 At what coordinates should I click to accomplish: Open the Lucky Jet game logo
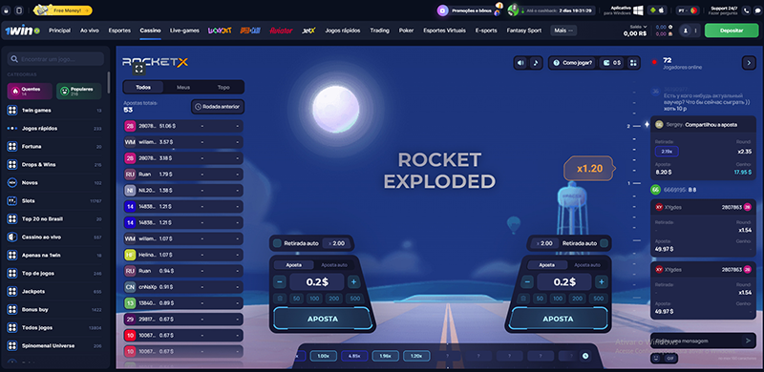click(220, 31)
